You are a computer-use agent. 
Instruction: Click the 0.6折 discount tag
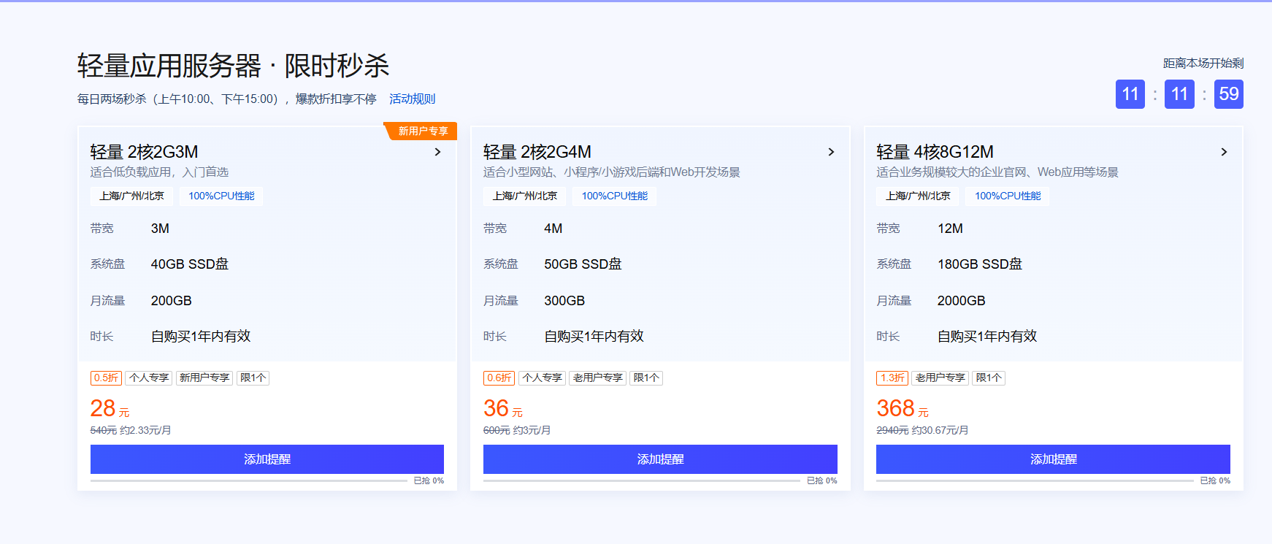click(x=499, y=378)
